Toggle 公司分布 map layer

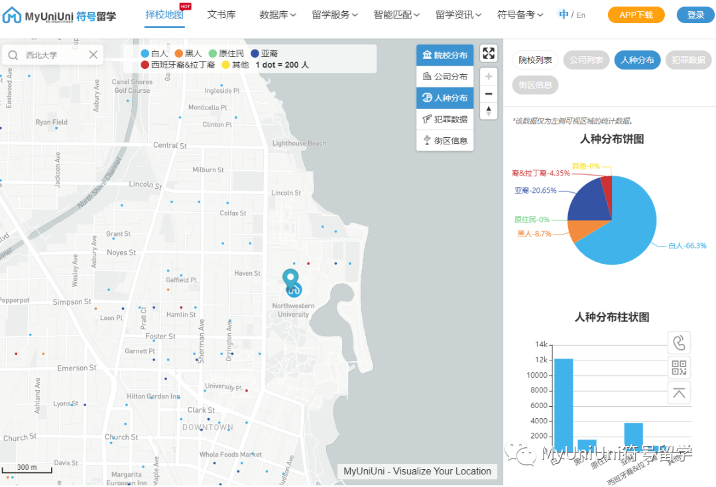pyautogui.click(x=445, y=77)
